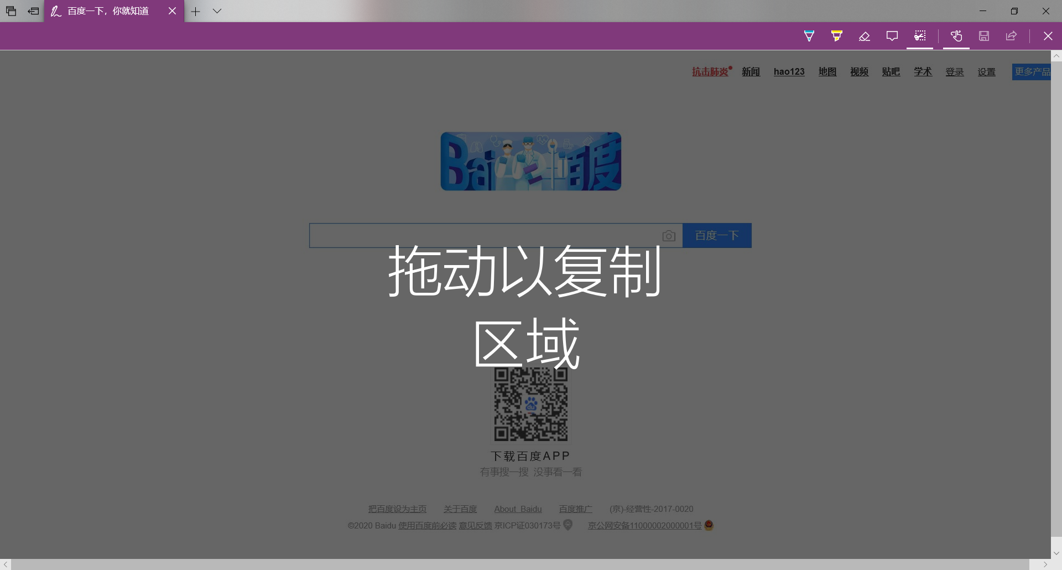Click the 百度推广 link
The image size is (1062, 570).
click(x=575, y=509)
